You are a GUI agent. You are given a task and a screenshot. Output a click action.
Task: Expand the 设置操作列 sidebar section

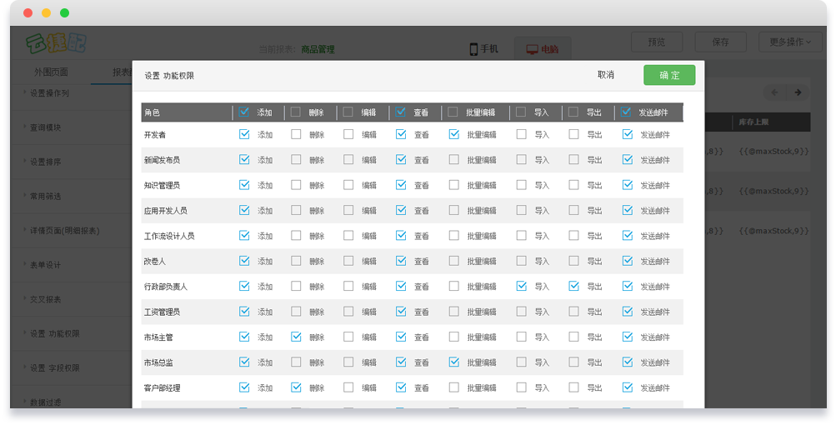click(x=49, y=93)
